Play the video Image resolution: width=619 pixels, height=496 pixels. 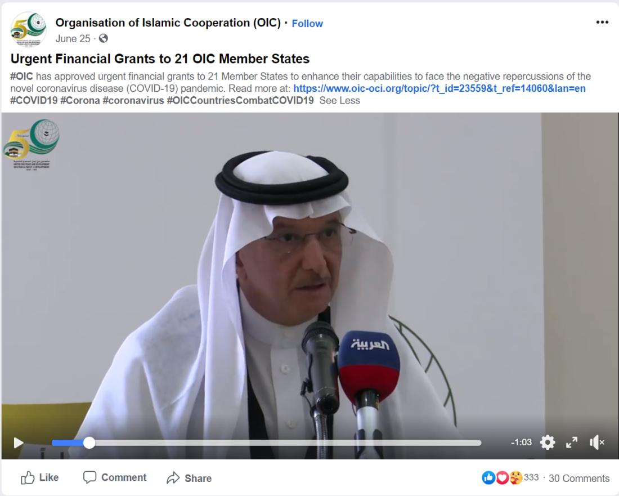(x=18, y=443)
